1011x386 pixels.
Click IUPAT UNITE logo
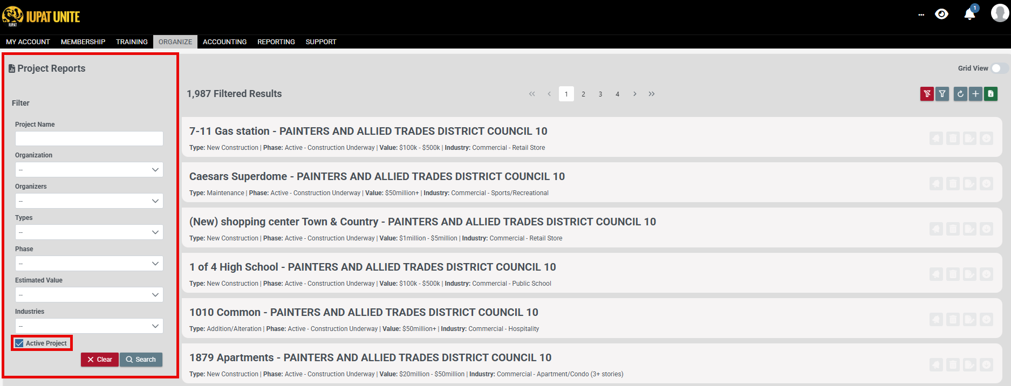[41, 16]
